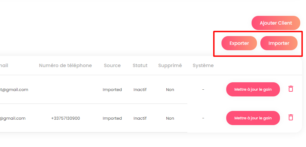Click the Système column header
The image size is (306, 147).
(x=203, y=66)
